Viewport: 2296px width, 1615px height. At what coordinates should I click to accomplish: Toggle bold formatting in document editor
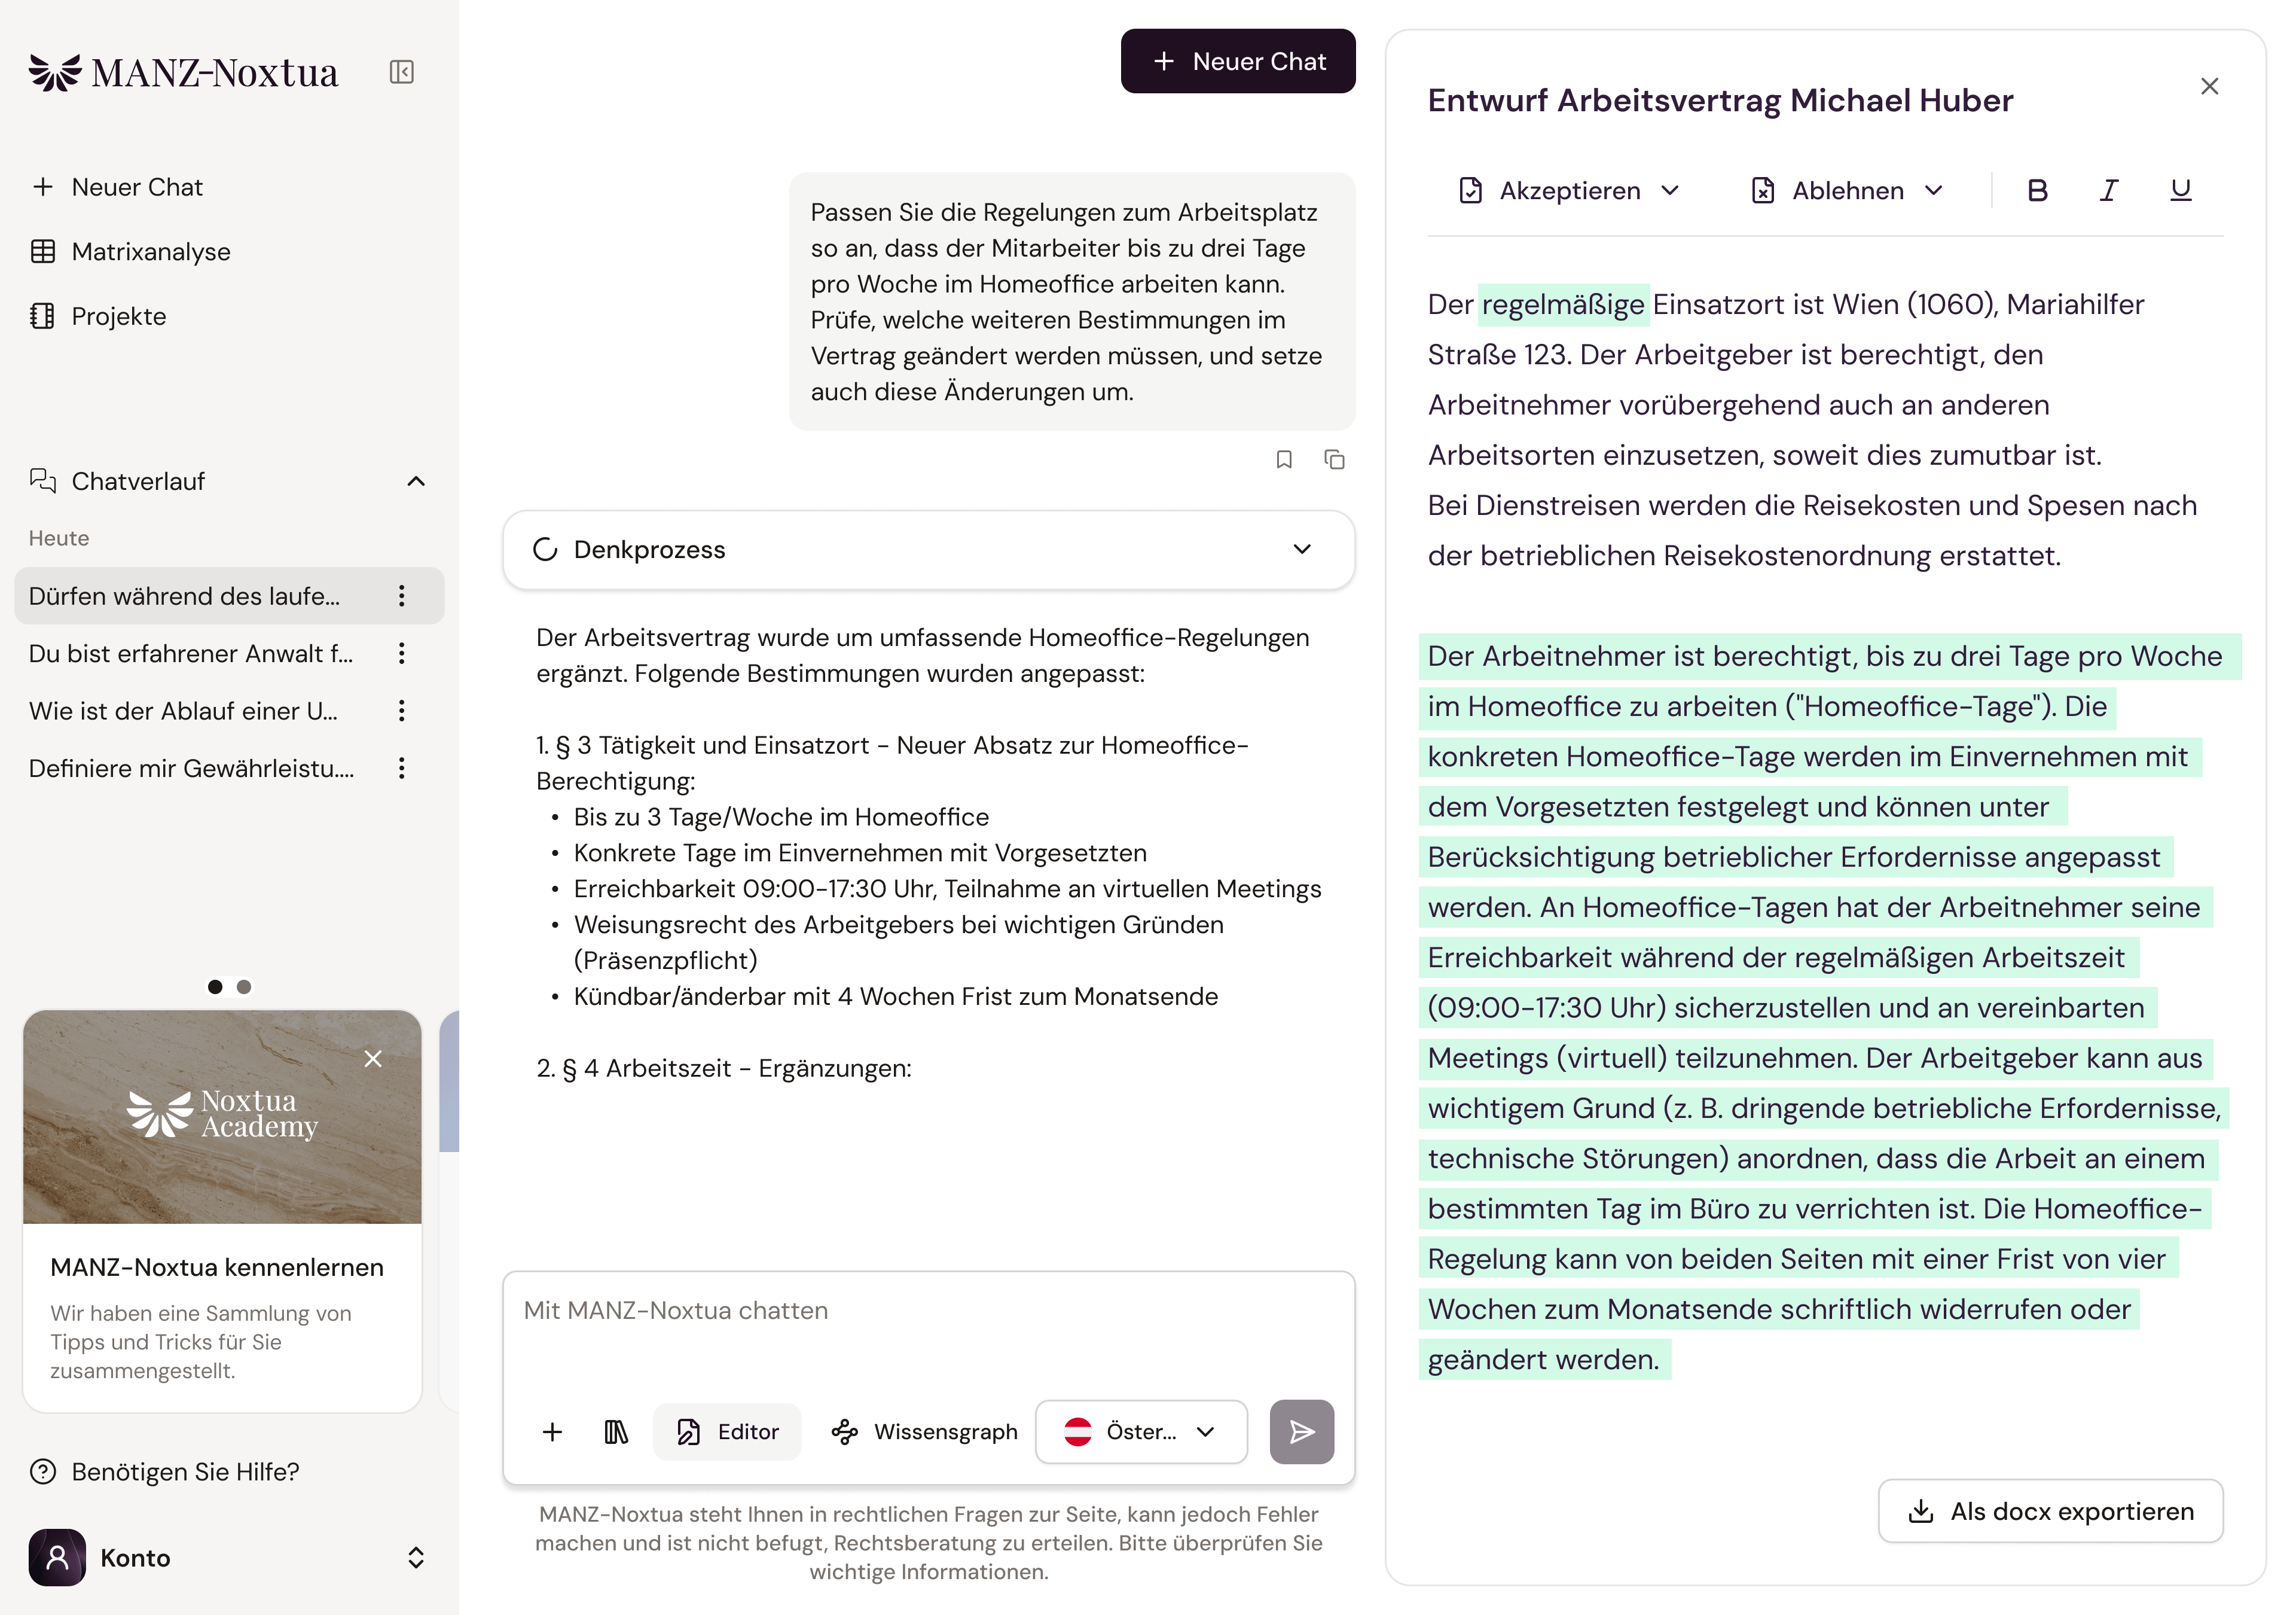pos(2037,190)
